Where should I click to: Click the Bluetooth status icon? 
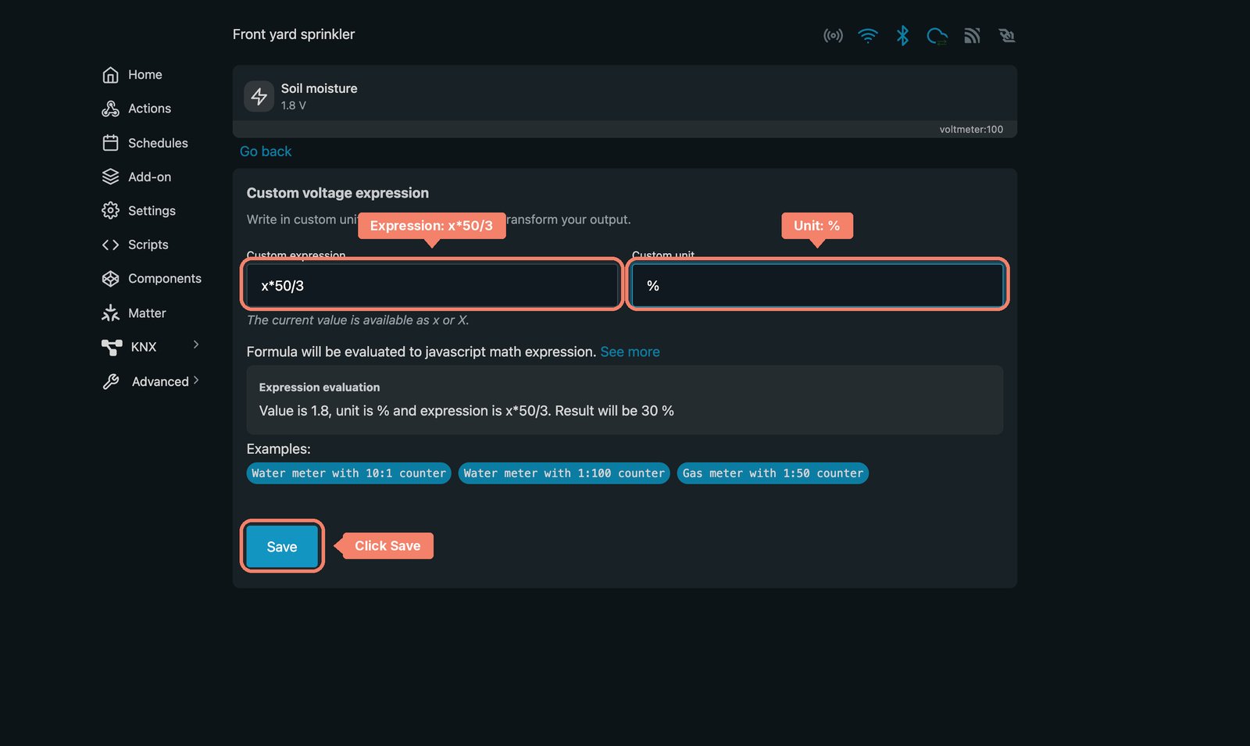click(x=902, y=35)
